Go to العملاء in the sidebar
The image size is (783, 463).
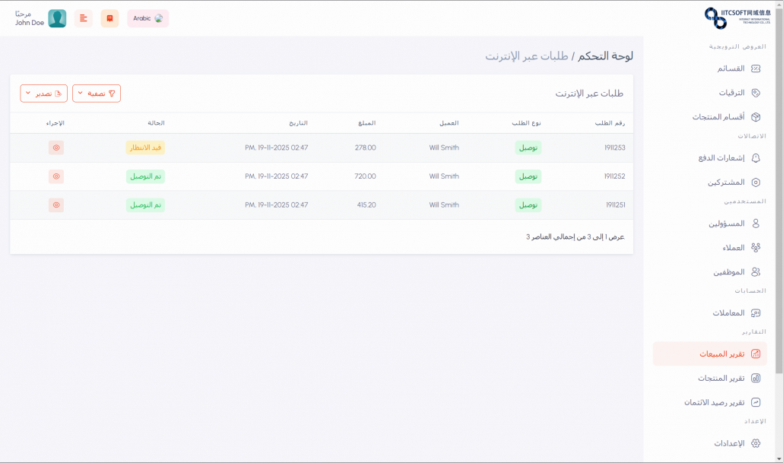(x=733, y=248)
